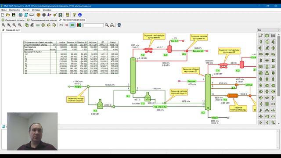Click the green film-strip icon in the top toolbar
The image size is (281, 158).
pyautogui.click(x=61, y=15)
